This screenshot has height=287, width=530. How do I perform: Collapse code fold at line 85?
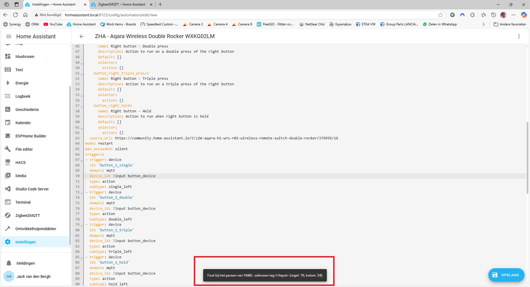(82, 258)
